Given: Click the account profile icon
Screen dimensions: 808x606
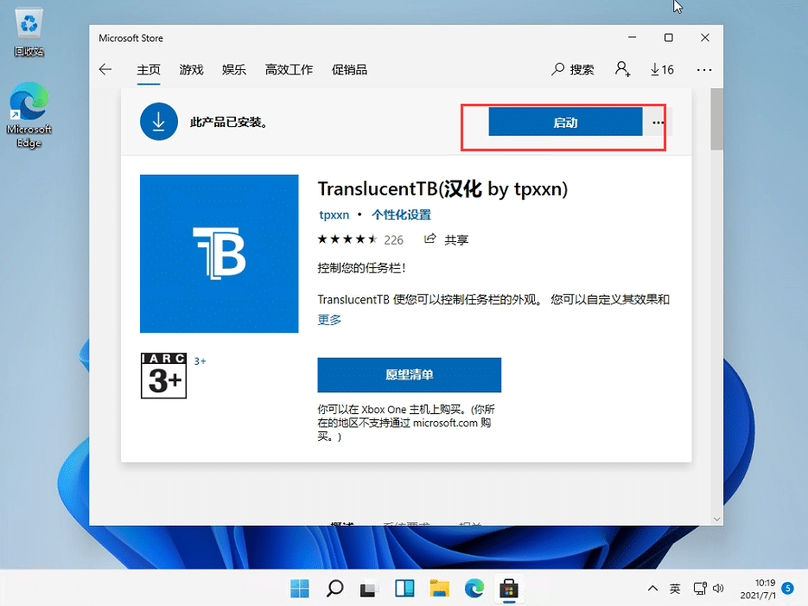Looking at the screenshot, I should tap(622, 69).
